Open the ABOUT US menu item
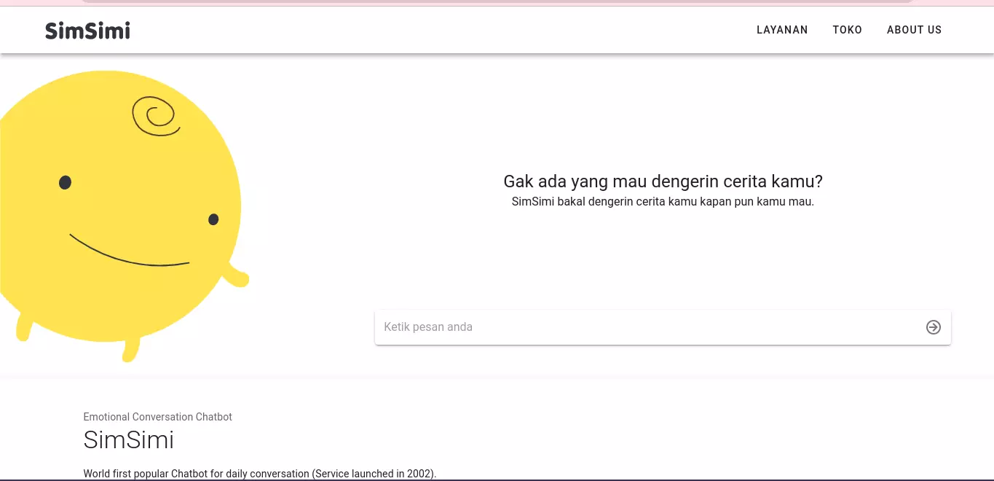Screen dimensions: 994x481 click(914, 30)
